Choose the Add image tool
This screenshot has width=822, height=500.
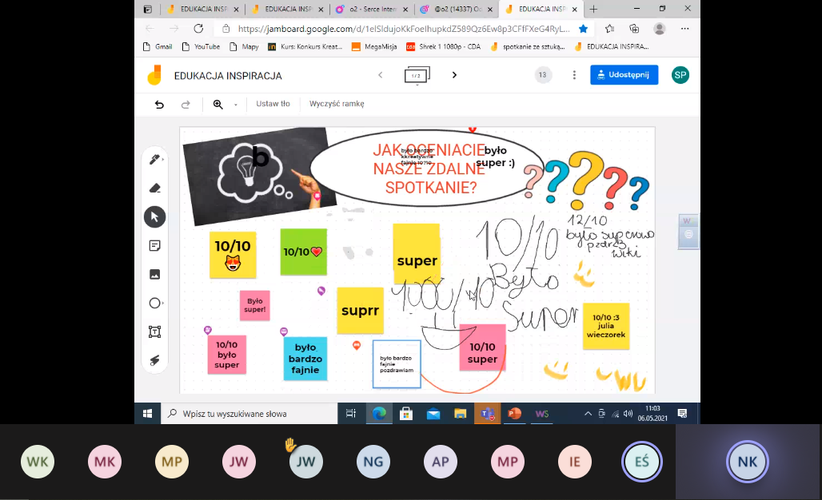155,275
